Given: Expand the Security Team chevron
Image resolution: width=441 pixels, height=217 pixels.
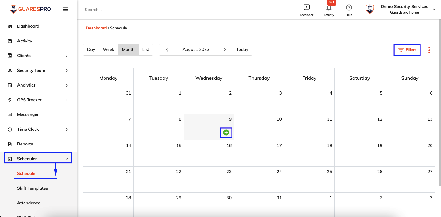Looking at the screenshot, I should (67, 71).
